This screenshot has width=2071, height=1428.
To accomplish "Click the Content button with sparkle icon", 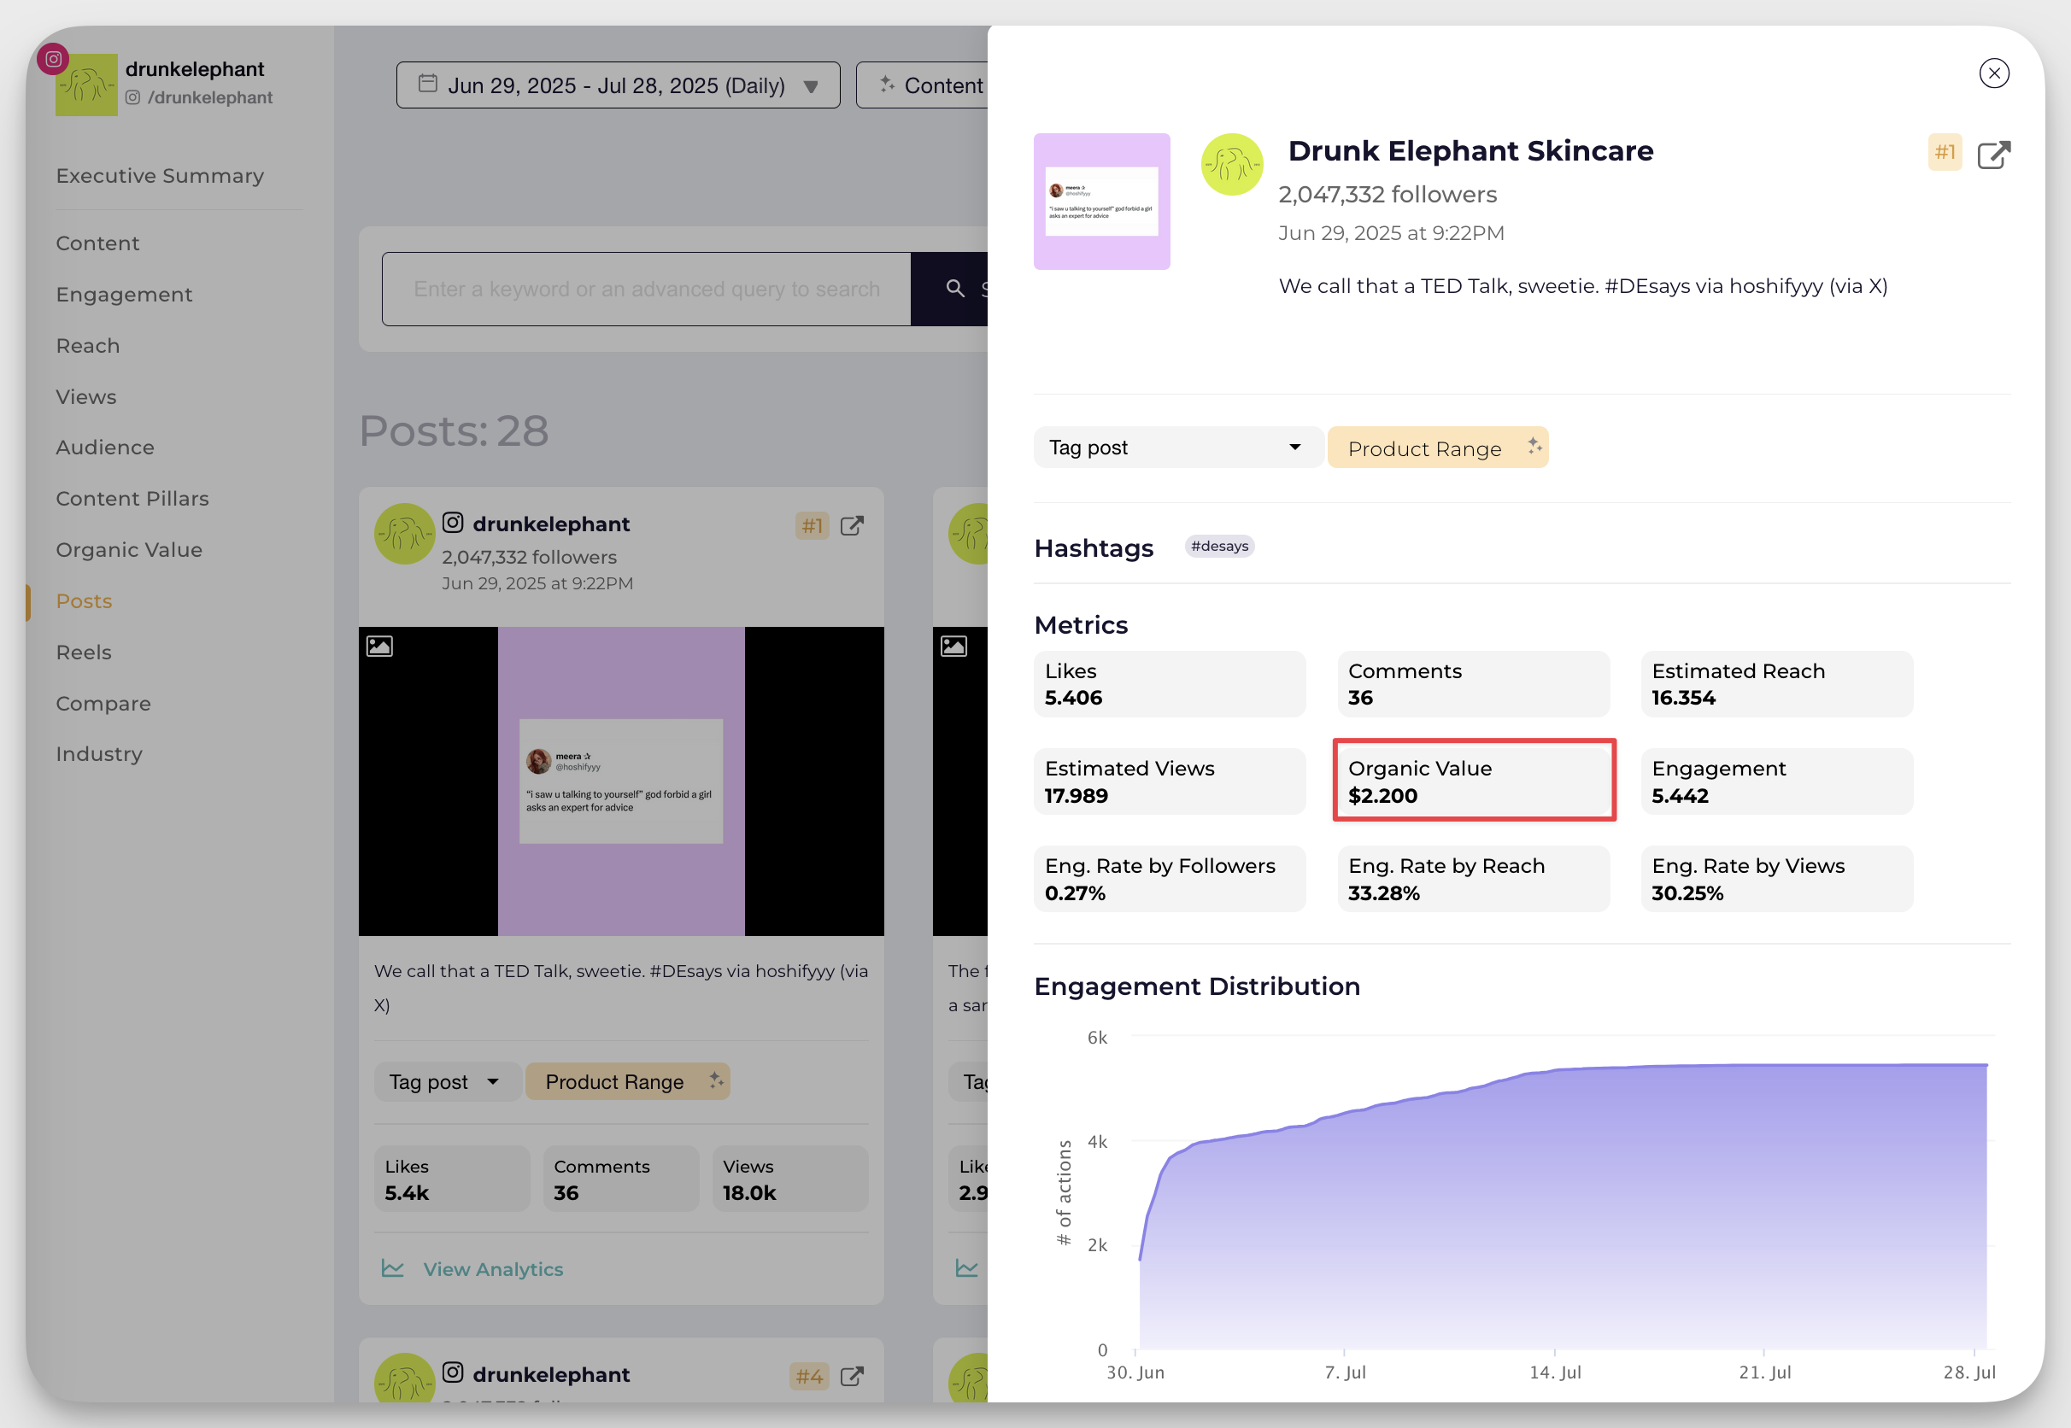I will (922, 85).
